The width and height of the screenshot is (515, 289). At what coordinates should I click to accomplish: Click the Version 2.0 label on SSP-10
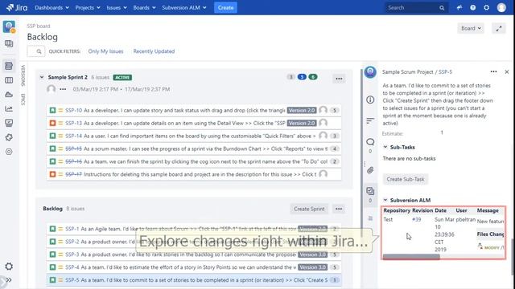(302, 111)
